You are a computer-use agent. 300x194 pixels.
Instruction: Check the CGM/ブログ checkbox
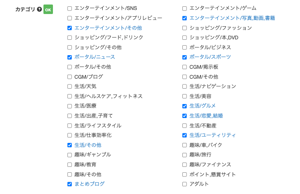tap(70, 77)
